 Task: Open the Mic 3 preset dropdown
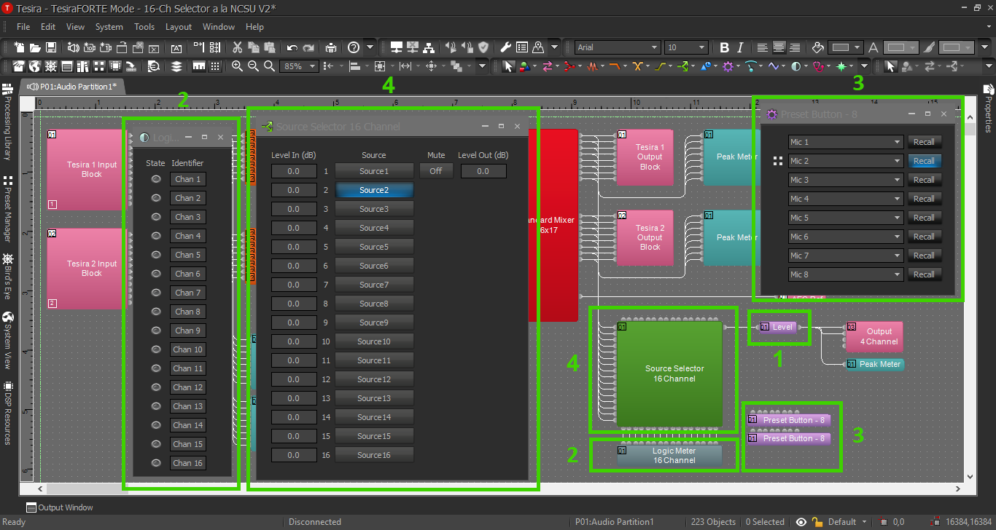coord(846,180)
